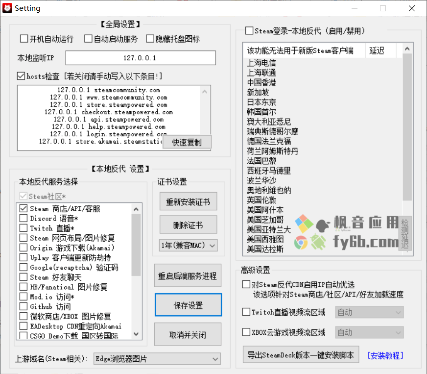Click the 本地监听IP input field
427x374 pixels.
(141, 58)
